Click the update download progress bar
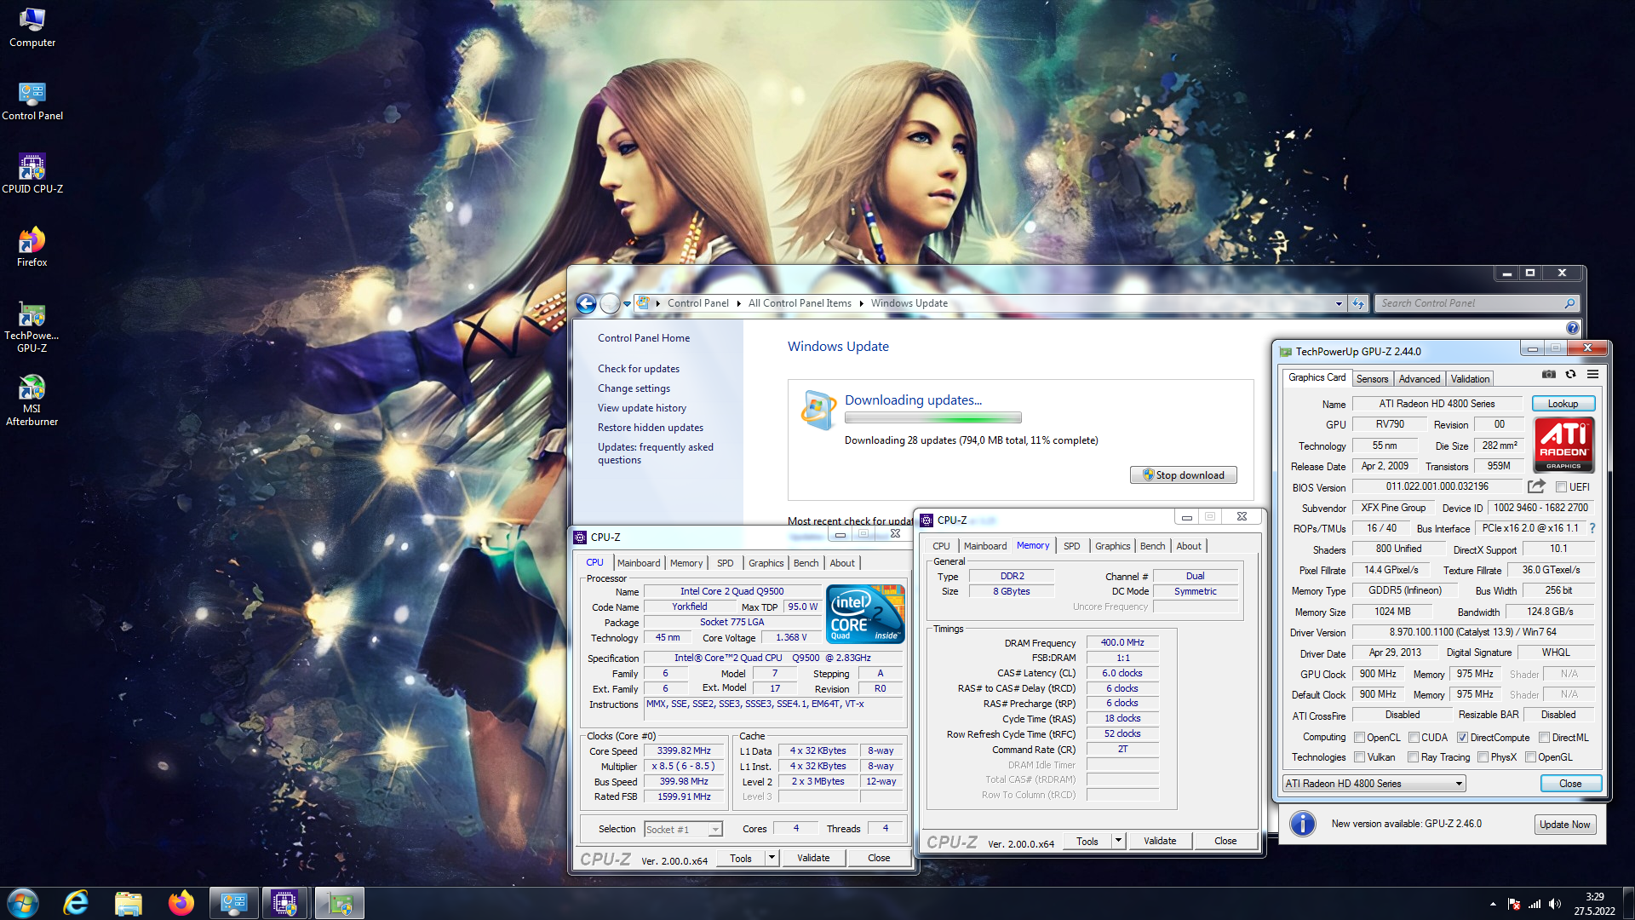This screenshot has height=920, width=1635. click(932, 417)
